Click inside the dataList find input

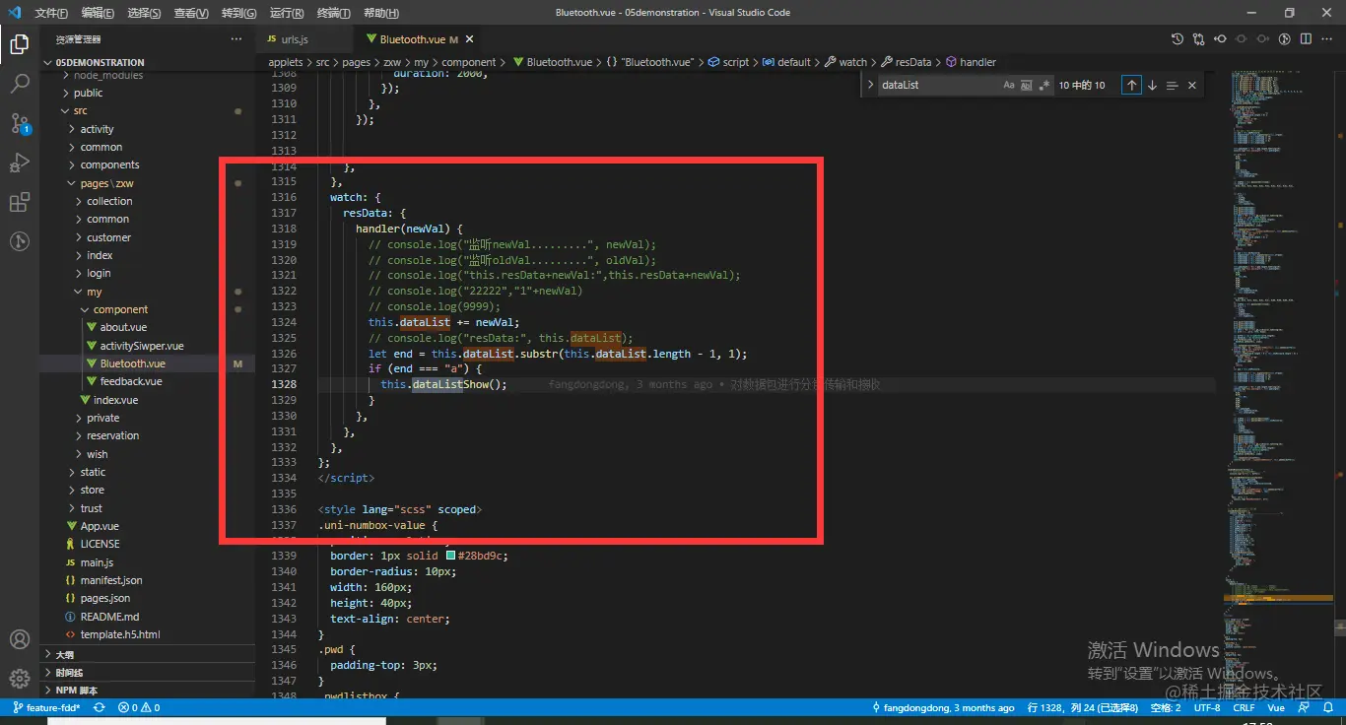click(936, 86)
